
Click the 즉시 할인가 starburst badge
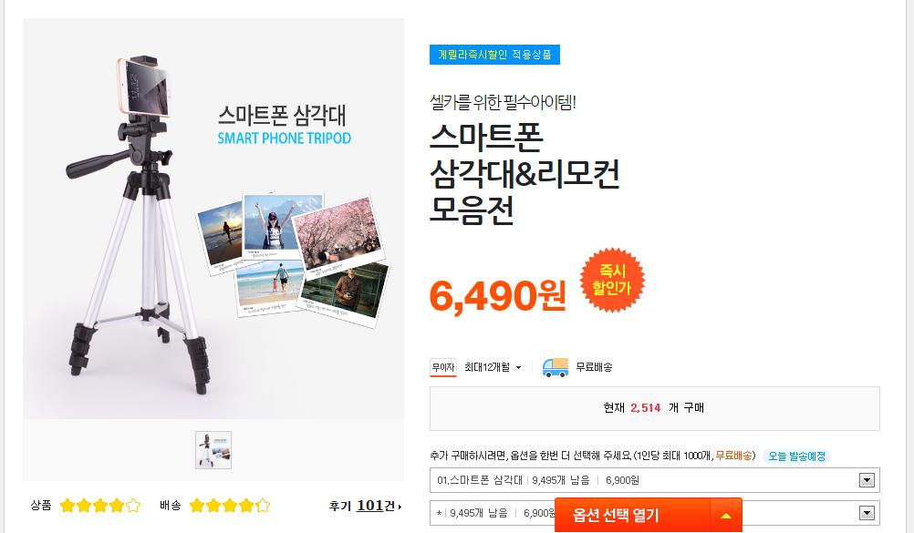coord(612,280)
